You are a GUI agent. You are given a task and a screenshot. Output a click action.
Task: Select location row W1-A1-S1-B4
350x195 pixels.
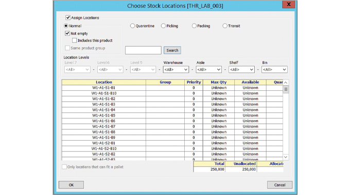coord(172,110)
